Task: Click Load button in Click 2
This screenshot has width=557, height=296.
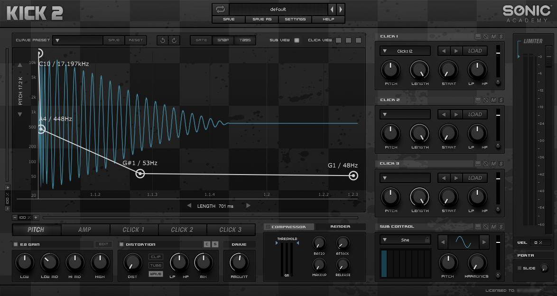Action: [x=474, y=114]
